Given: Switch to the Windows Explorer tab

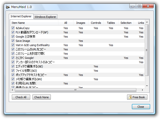Looking at the screenshot, I should [45, 17].
